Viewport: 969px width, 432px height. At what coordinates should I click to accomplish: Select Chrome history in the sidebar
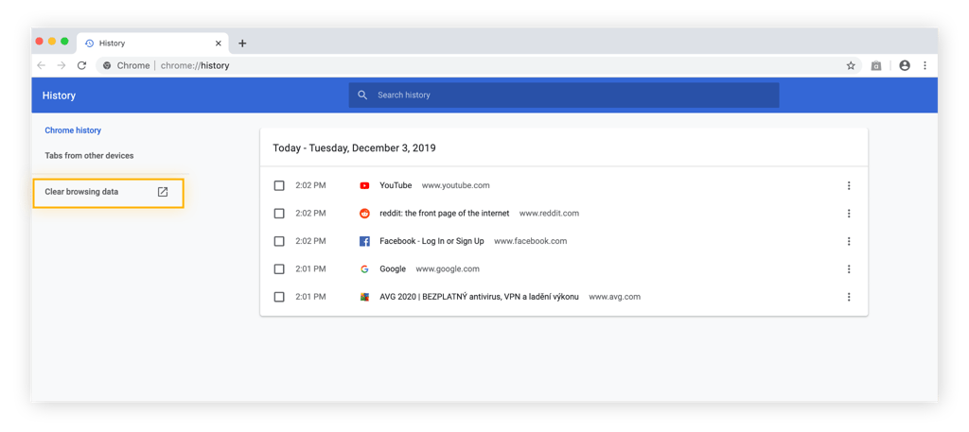click(x=73, y=130)
